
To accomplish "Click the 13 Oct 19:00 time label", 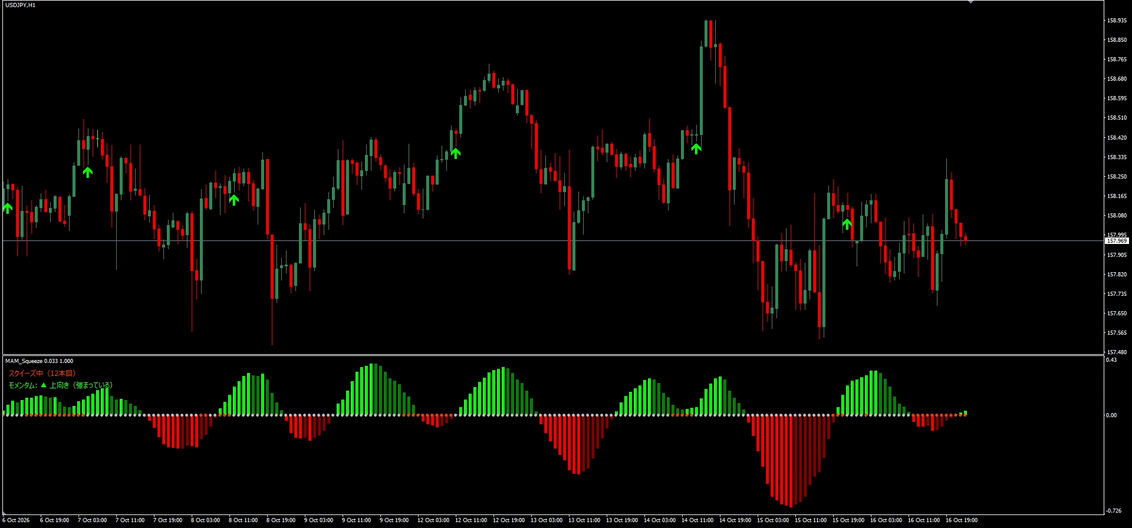I will (622, 520).
